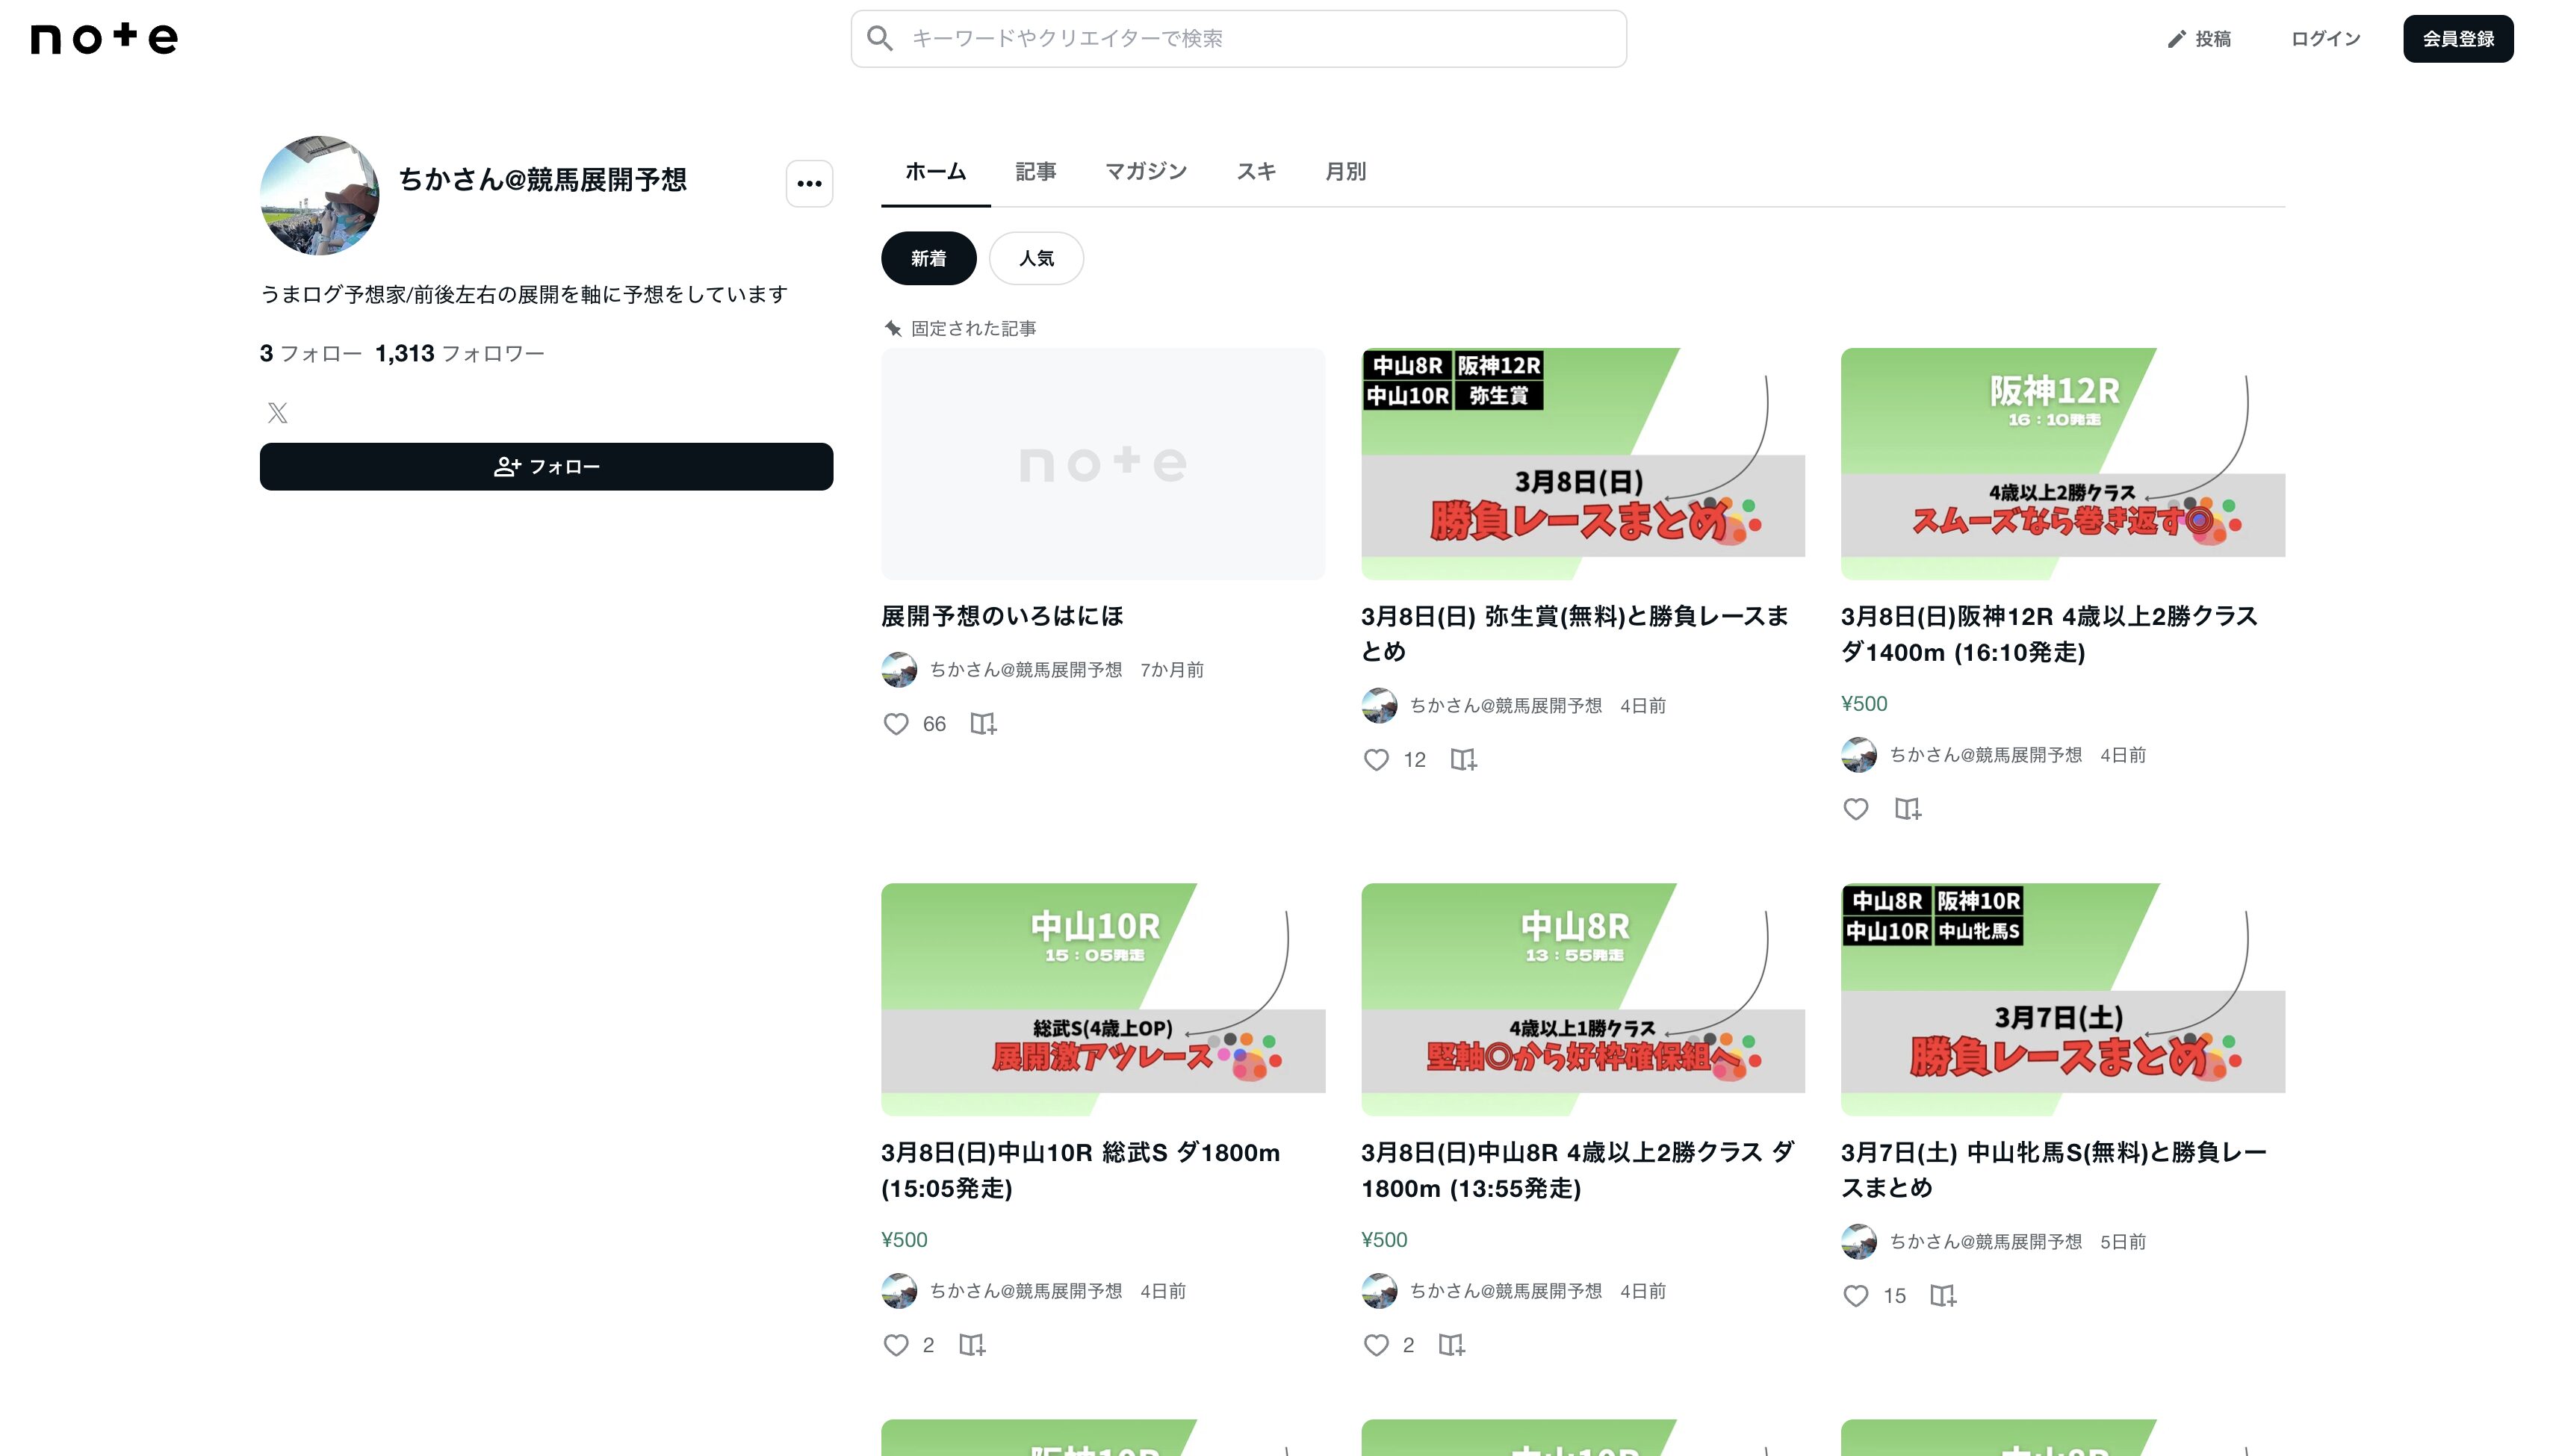Focus the keyword search field
The image size is (2550, 1456).
click(x=1238, y=39)
